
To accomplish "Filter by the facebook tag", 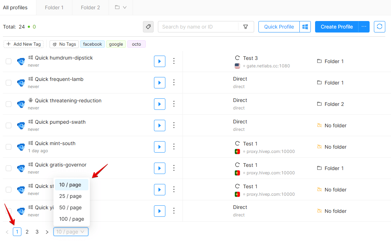I will [93, 44].
